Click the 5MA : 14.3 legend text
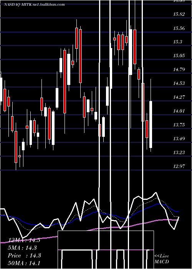This screenshot has width=192, height=269. [x=22, y=248]
